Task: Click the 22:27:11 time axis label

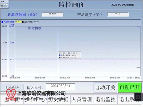Action: point(40,78)
